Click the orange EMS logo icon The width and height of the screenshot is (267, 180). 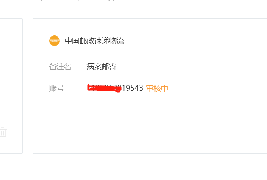[54, 41]
